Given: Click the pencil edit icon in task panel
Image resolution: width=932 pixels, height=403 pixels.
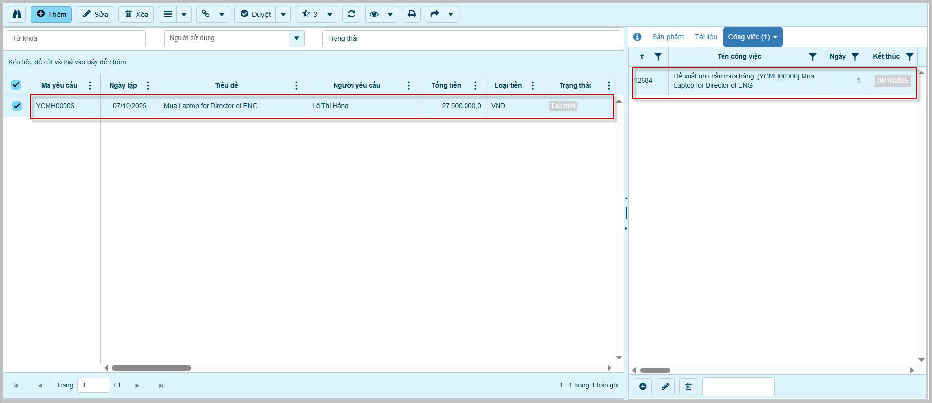Looking at the screenshot, I should pos(665,387).
